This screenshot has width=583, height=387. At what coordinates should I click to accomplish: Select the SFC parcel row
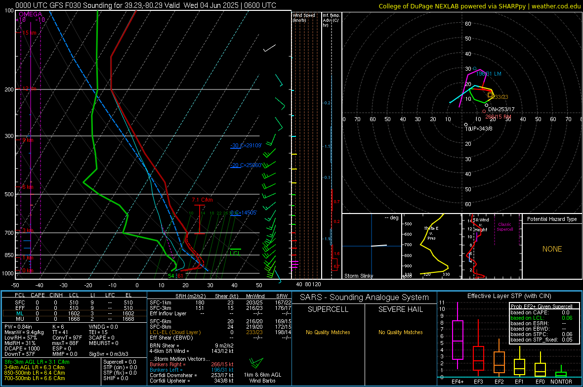coord(74,302)
